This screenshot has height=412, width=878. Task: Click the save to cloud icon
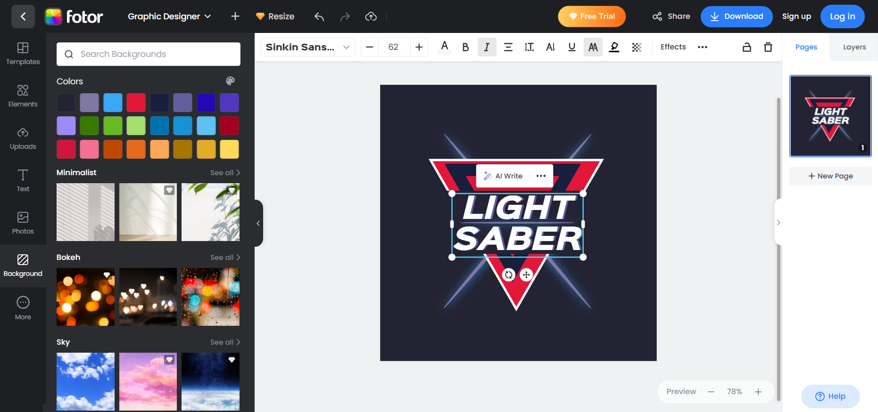tap(371, 16)
